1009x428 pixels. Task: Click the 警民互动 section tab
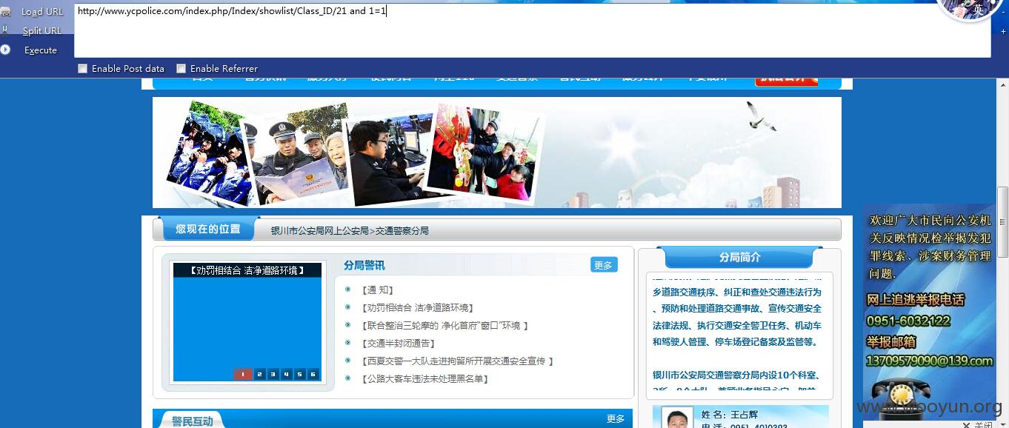(x=192, y=421)
